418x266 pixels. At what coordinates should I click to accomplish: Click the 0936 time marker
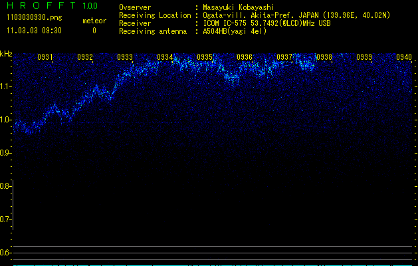click(245, 57)
